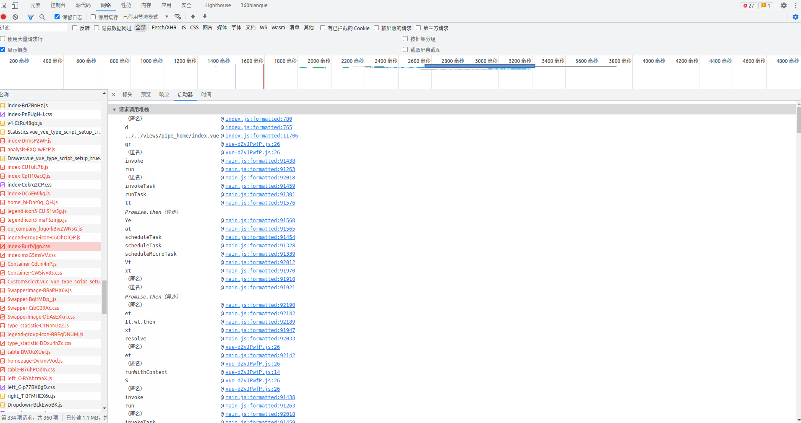This screenshot has width=801, height=423.
Task: Clear the network log with the clear icon
Action: click(x=16, y=17)
